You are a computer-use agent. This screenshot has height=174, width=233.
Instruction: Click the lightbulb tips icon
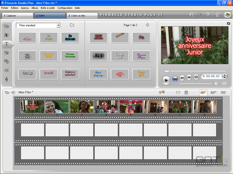coord(217,15)
